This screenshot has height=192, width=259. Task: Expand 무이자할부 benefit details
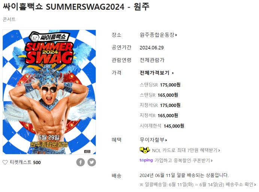[153, 140]
